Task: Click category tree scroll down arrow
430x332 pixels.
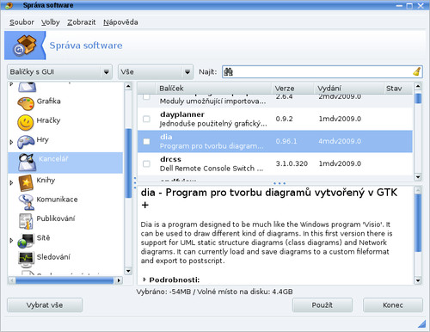Action: (128, 271)
